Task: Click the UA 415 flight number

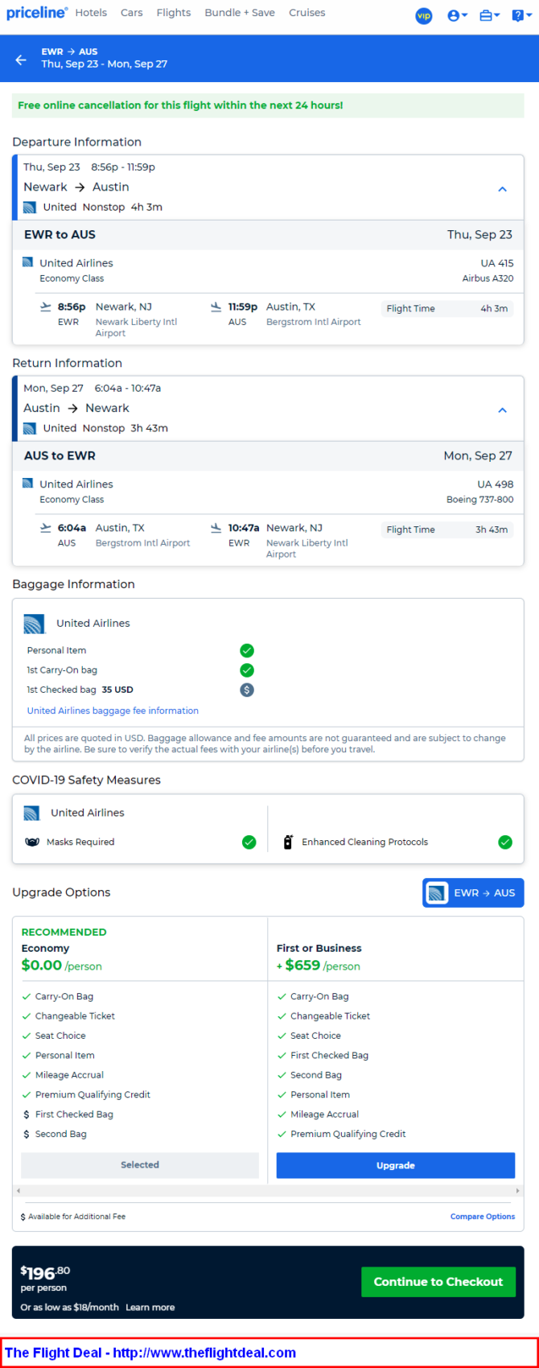Action: click(x=497, y=263)
